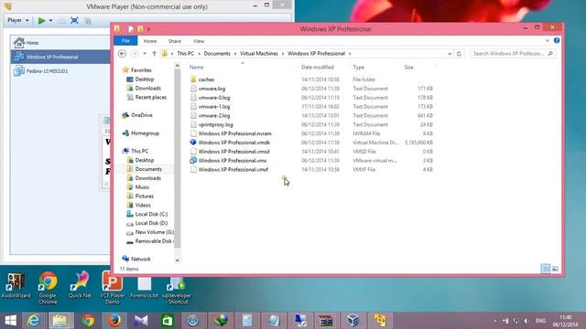Open Firefox from the taskbar

pos(114,321)
